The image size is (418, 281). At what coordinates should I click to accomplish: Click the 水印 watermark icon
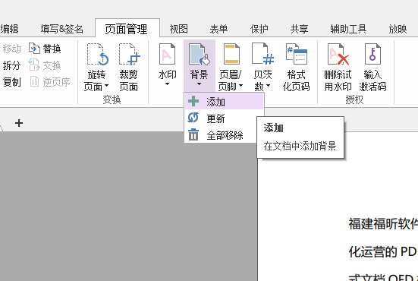[167, 55]
